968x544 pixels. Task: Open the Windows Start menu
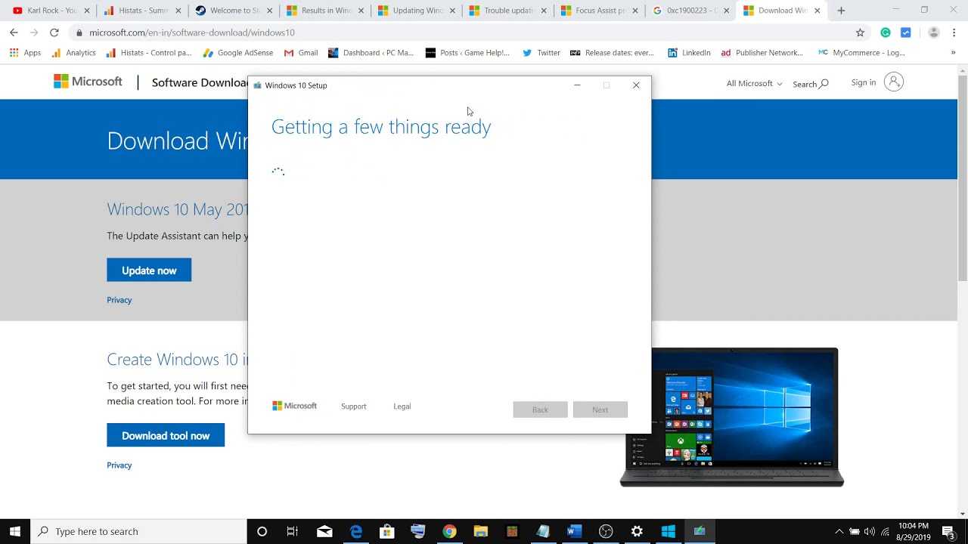point(15,531)
